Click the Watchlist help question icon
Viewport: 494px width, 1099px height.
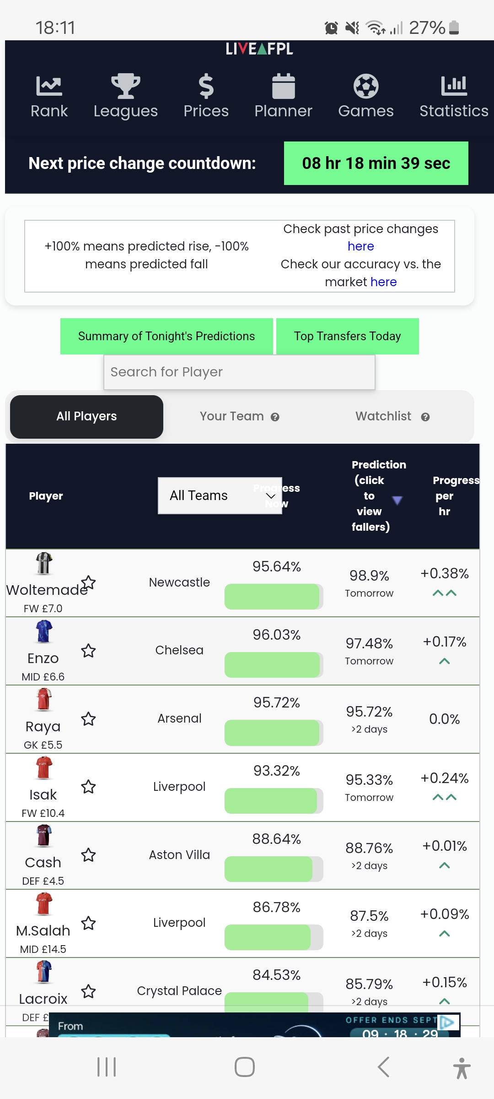[425, 417]
